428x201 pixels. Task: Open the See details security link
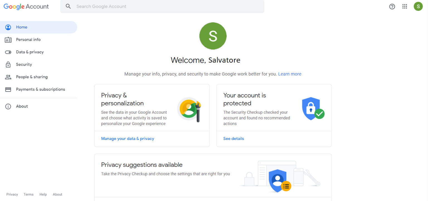234,139
